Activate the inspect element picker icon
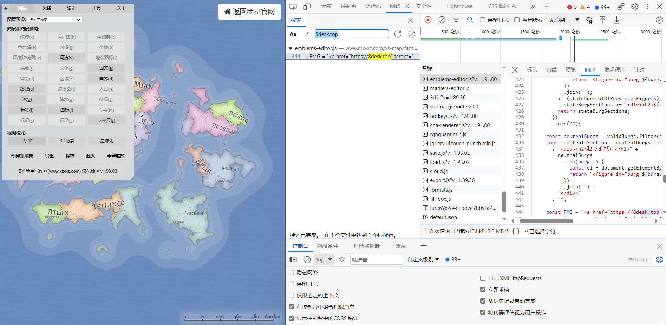This screenshot has height=325, width=666. click(293, 6)
